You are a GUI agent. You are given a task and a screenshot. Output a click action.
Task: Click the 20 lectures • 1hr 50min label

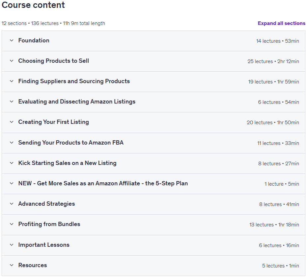click(273, 123)
